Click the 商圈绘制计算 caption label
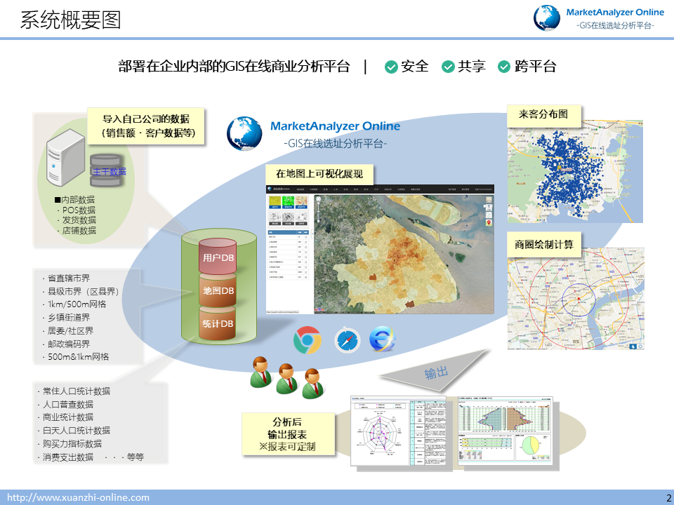 coord(543,244)
